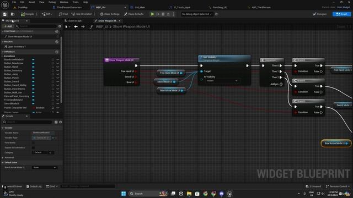
Task: Select the Button_Jump variable
Action: pyautogui.click(x=11, y=74)
